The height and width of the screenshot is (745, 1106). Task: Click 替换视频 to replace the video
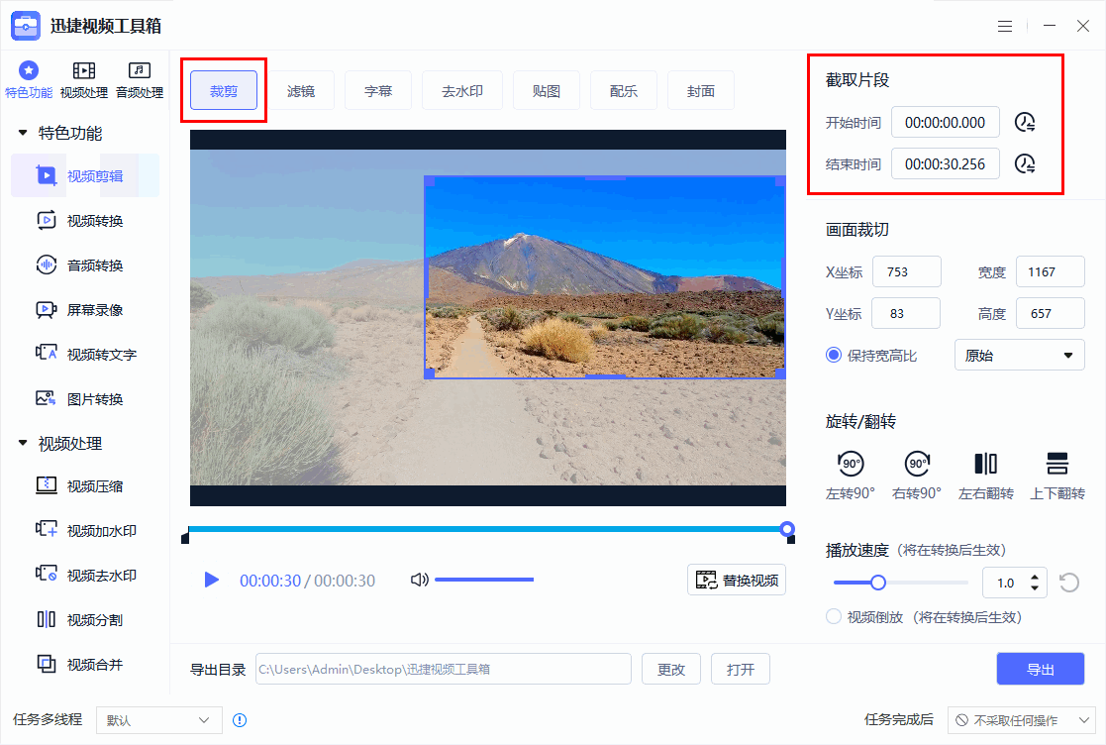coord(737,579)
